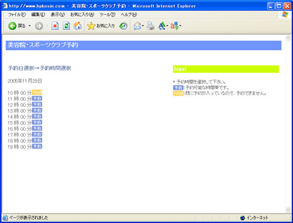293x223 pixels.
Task: Click the Internet zone globe icon
Action: pos(242,218)
